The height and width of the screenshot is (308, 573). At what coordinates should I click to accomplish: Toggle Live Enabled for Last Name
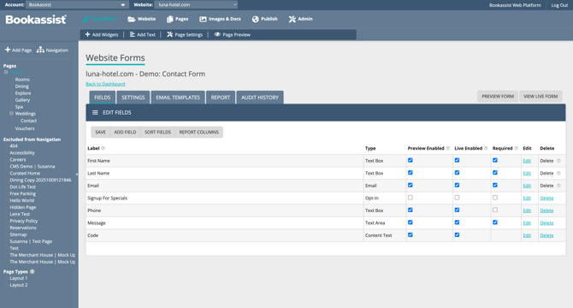tap(458, 173)
